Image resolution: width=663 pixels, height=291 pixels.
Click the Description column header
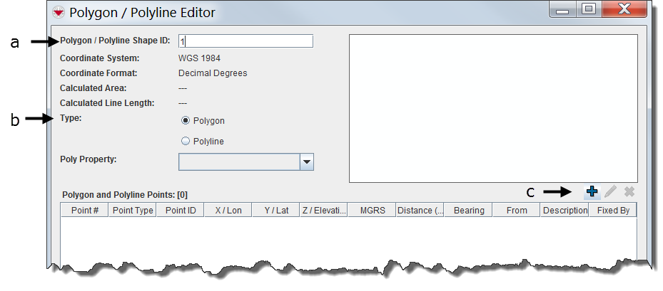(x=565, y=211)
